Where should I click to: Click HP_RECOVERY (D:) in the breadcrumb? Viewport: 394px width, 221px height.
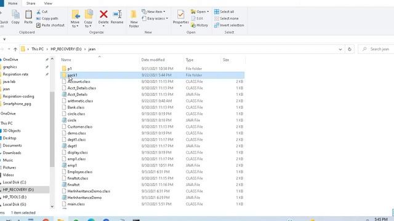pyautogui.click(x=66, y=49)
